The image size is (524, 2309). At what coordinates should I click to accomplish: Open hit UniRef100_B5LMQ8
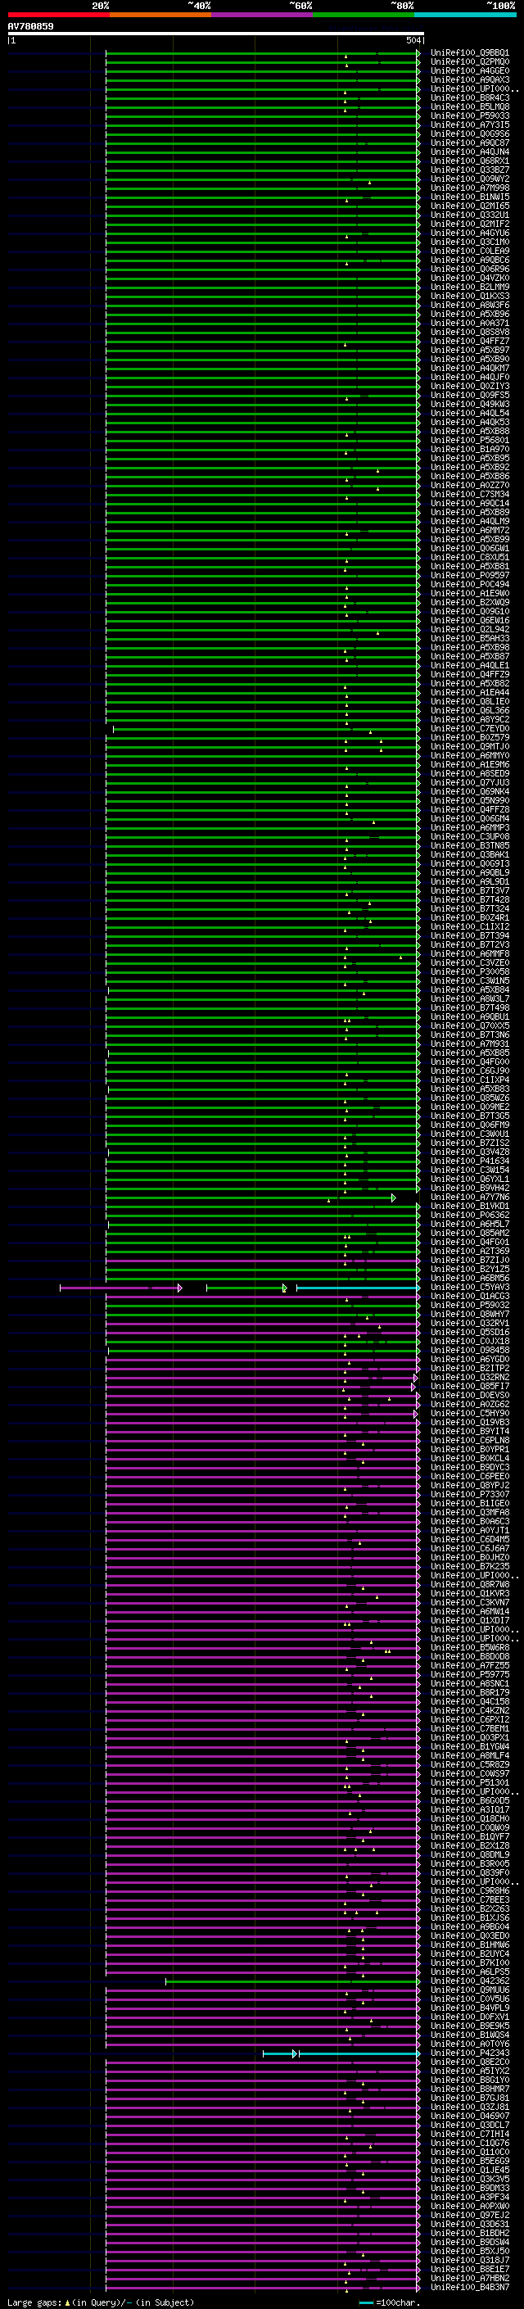coord(469,106)
